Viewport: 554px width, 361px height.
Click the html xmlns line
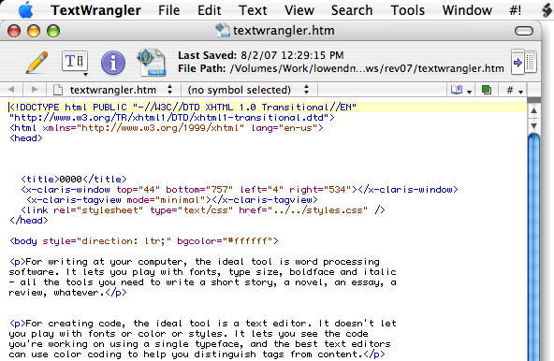166,128
